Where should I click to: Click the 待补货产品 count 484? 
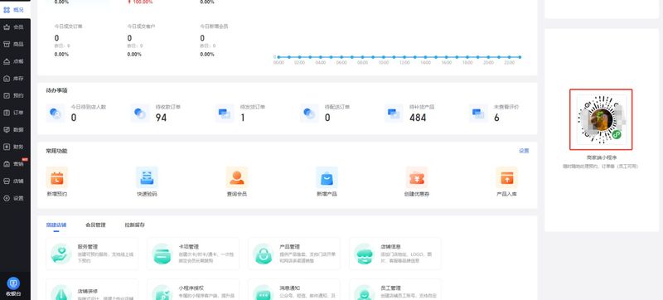click(418, 118)
